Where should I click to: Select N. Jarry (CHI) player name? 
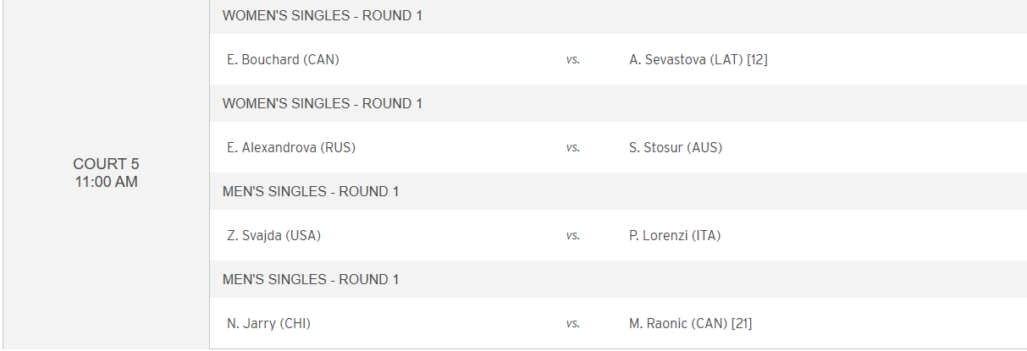point(268,323)
